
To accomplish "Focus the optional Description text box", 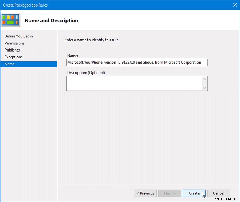I will tap(134, 83).
